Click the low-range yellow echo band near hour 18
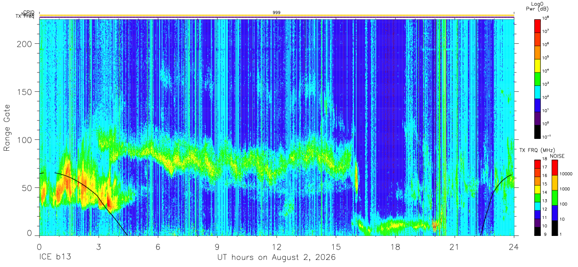578x267 pixels. [395, 227]
